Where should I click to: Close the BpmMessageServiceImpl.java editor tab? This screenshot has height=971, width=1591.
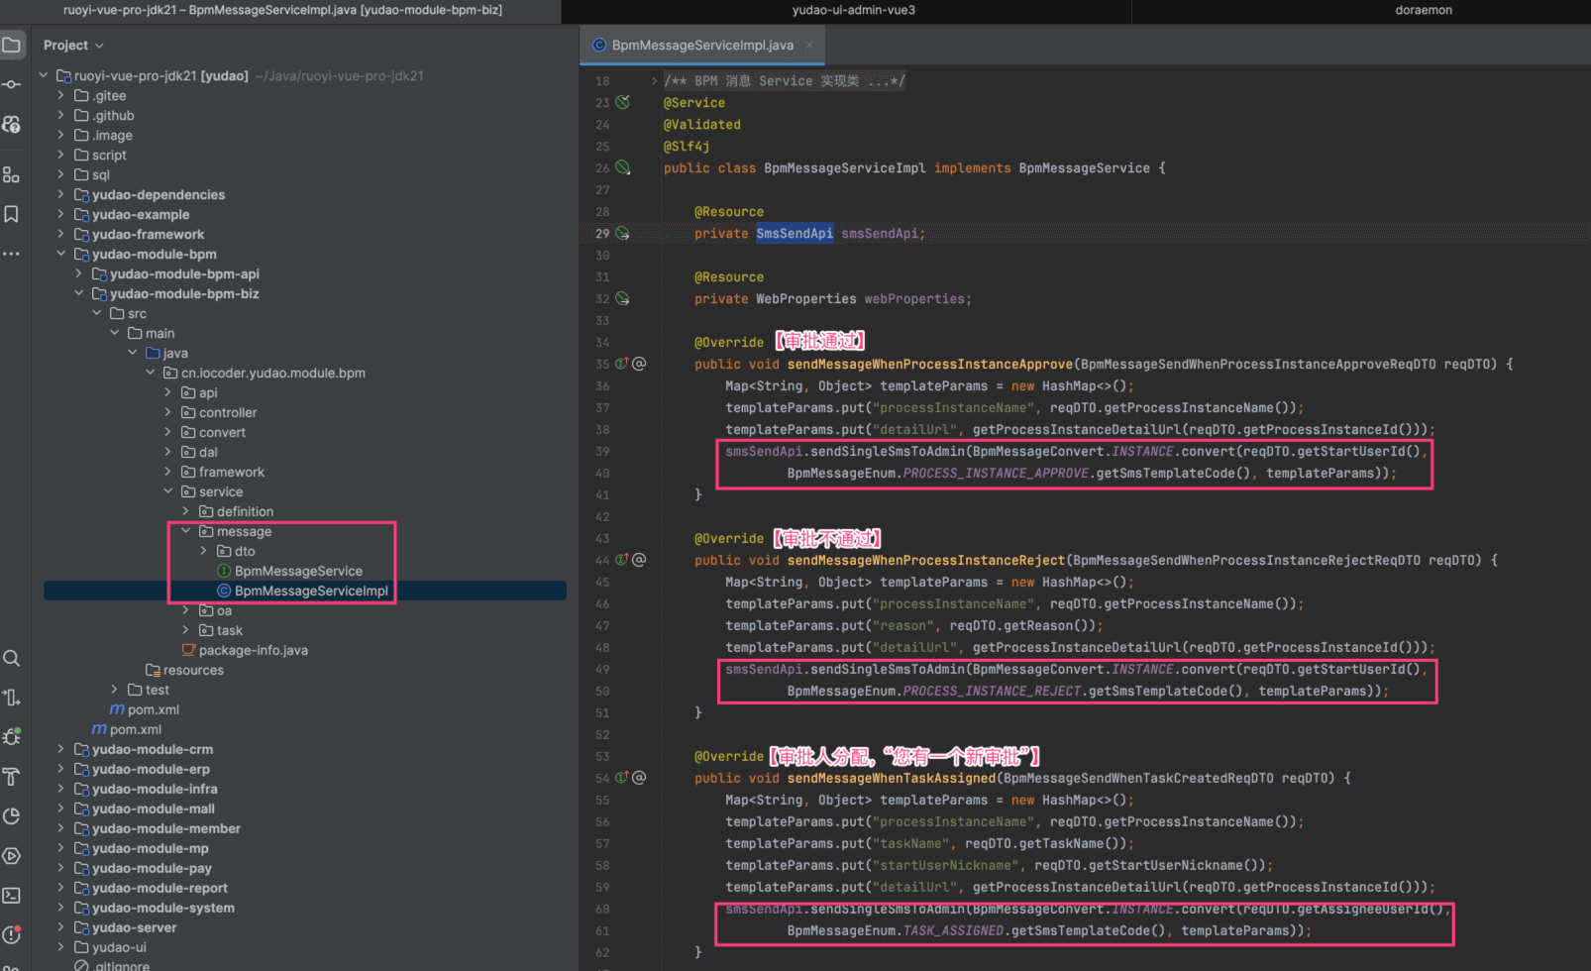809,45
